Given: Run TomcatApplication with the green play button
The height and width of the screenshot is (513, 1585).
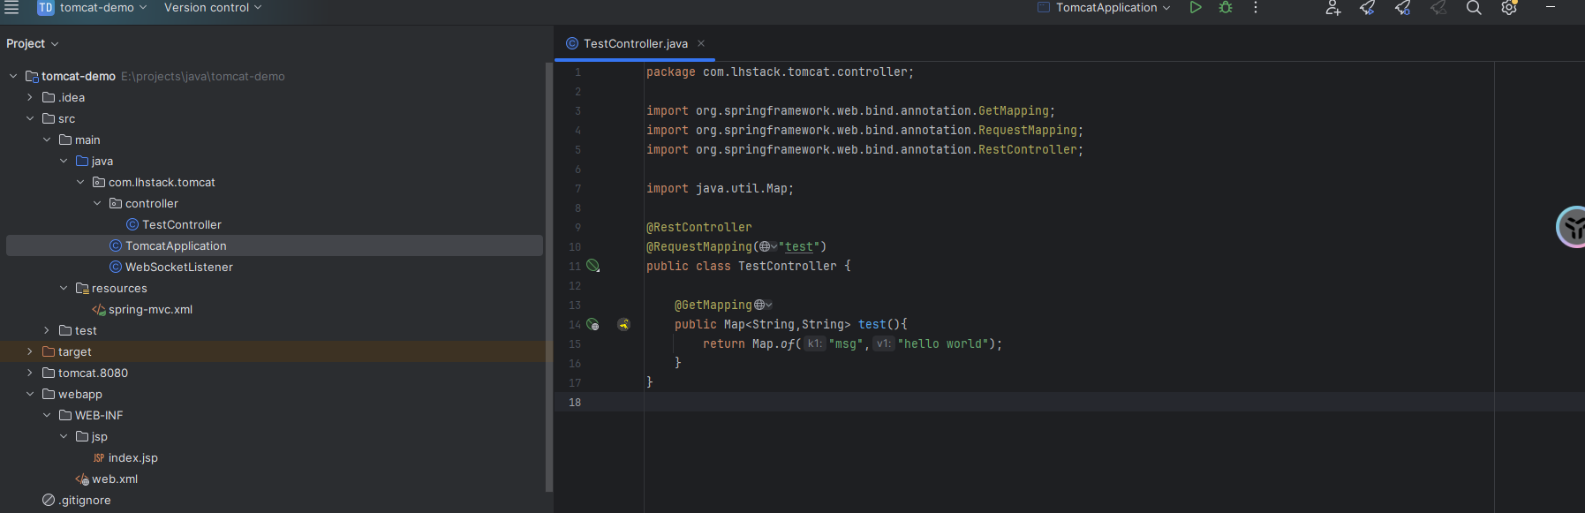Looking at the screenshot, I should tap(1195, 8).
